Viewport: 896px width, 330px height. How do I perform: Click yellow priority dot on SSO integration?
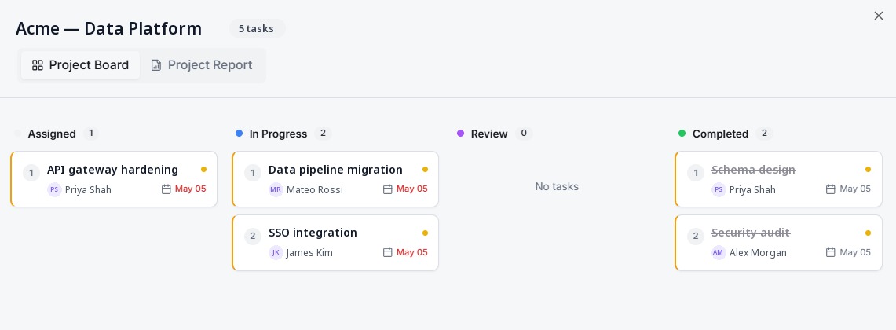(425, 233)
